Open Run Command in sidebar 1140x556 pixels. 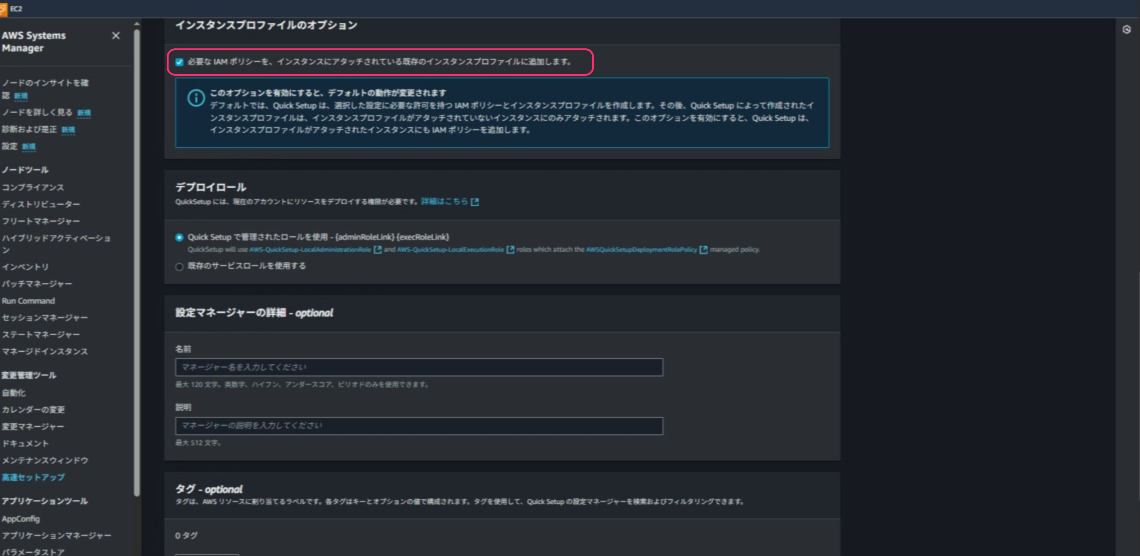click(x=28, y=301)
